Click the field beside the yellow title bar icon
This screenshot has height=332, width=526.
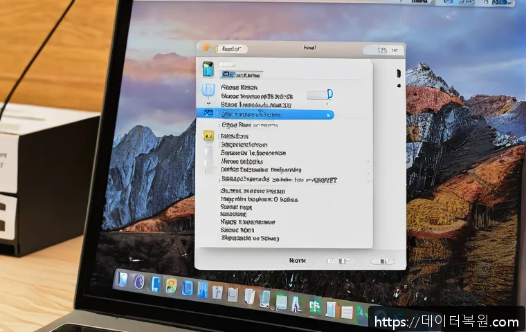point(230,49)
